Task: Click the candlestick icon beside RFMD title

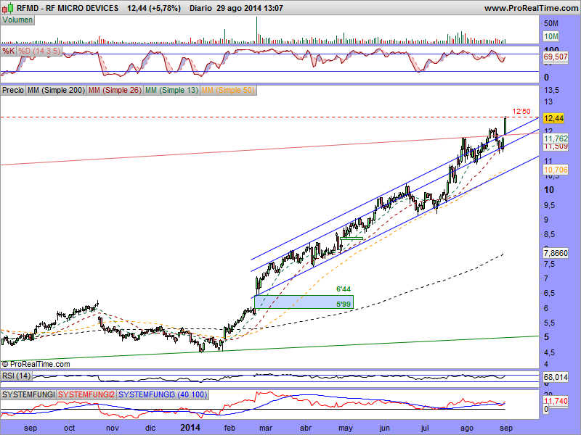Action: click(x=8, y=7)
